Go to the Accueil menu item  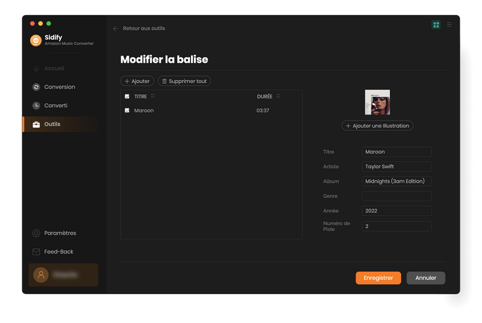[54, 69]
